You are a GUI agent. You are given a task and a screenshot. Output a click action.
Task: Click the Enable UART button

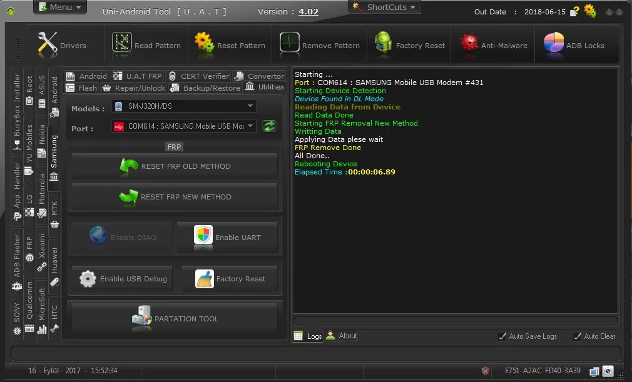point(227,238)
